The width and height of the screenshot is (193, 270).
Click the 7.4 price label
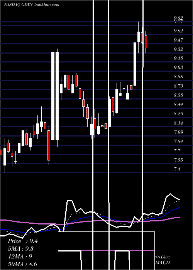(x=177, y=169)
